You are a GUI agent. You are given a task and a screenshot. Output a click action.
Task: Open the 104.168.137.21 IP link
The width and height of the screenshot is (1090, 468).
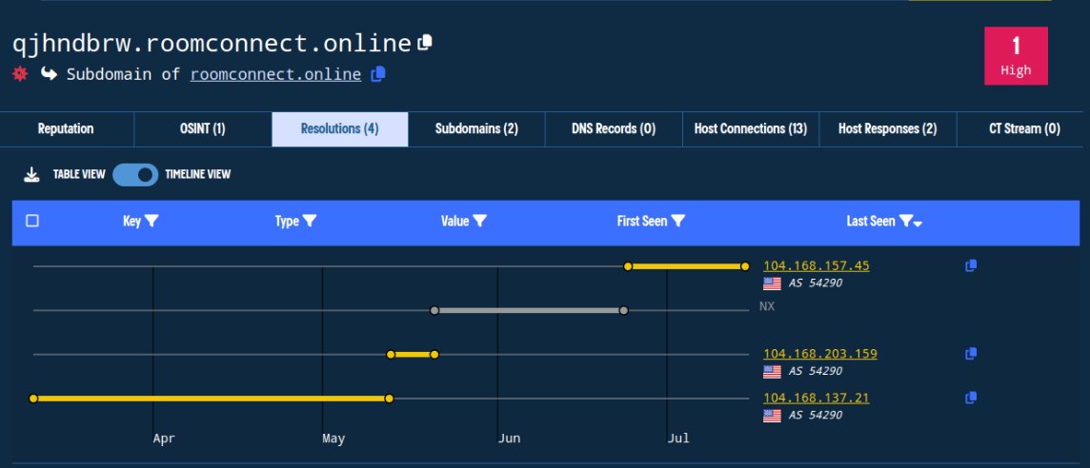[817, 398]
